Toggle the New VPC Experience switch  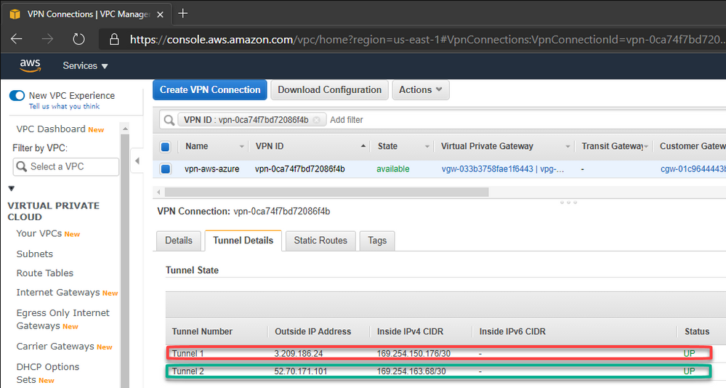coord(17,95)
